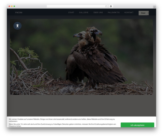Image resolution: width=163 pixels, height=137 pixels.
Task: Open the PALÄARKTIS menu item
Action: pyautogui.click(x=113, y=13)
